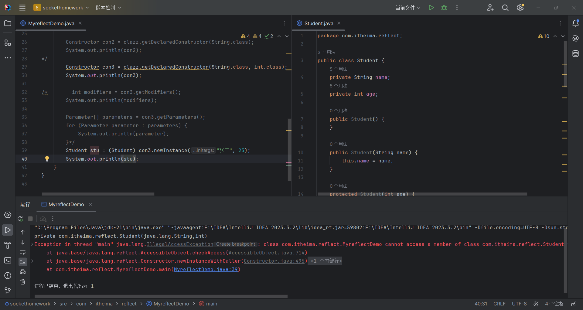The image size is (583, 310).
Task: Show quick-fix lightbulb on line 40
Action: click(47, 158)
